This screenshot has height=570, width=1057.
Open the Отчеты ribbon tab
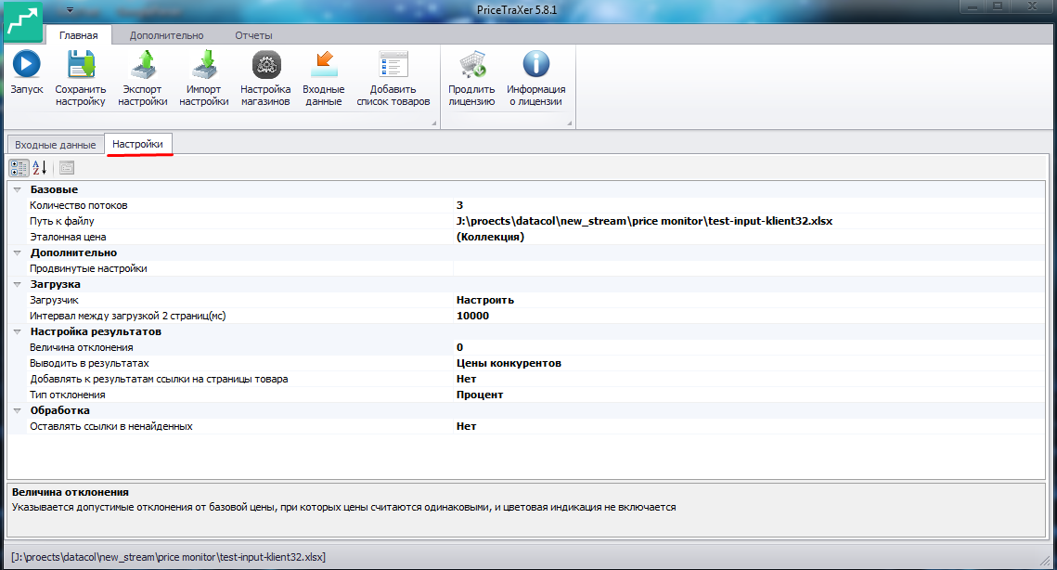click(x=253, y=35)
